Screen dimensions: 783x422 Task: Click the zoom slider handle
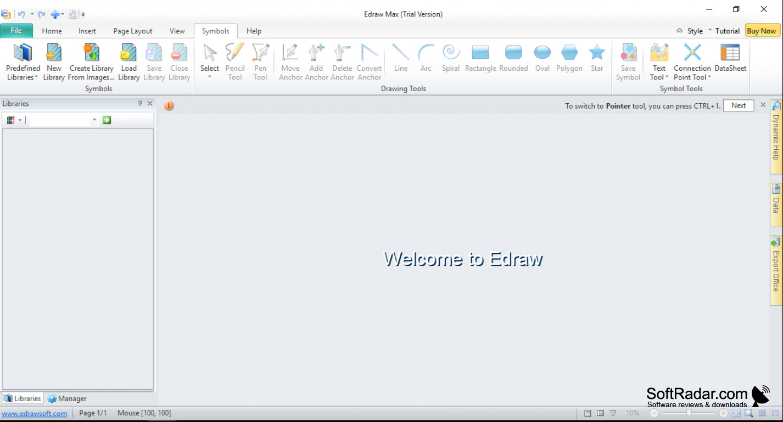click(689, 413)
